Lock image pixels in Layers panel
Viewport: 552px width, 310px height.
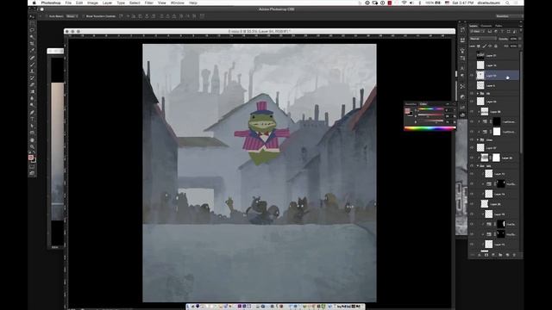point(485,46)
